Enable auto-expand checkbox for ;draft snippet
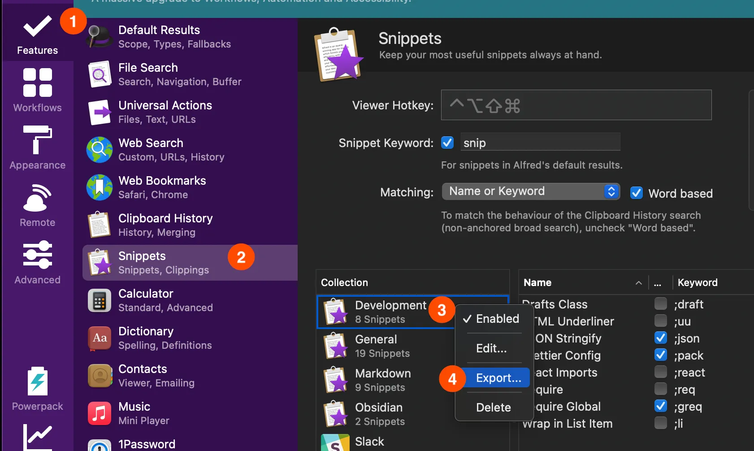 tap(660, 304)
